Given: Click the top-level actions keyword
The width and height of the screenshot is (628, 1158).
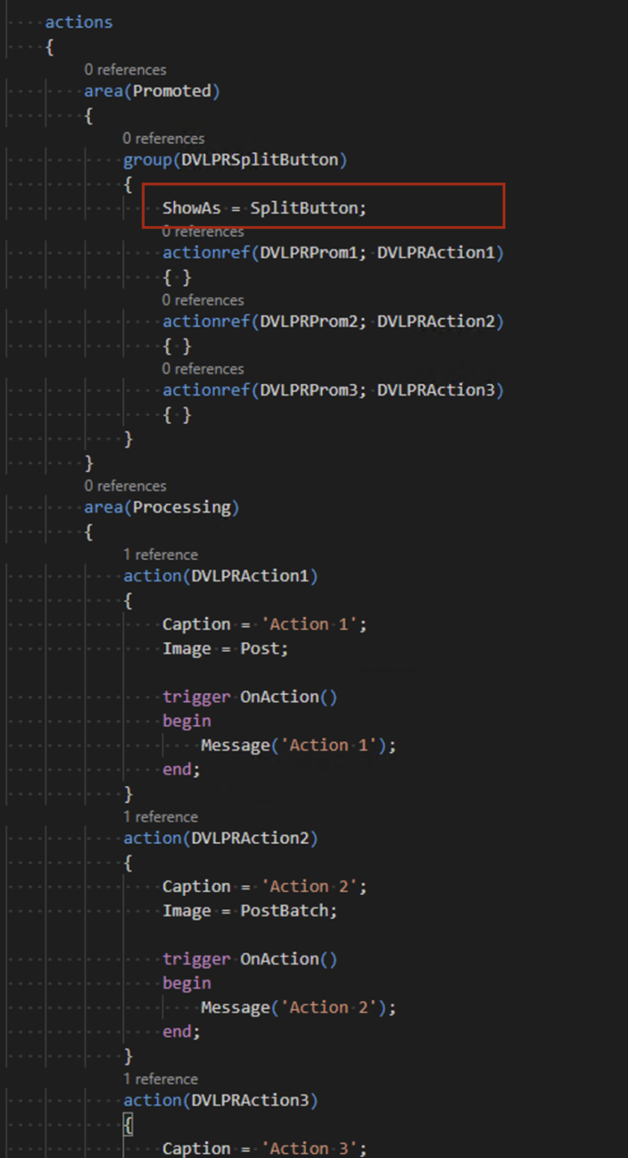Looking at the screenshot, I should coord(78,22).
